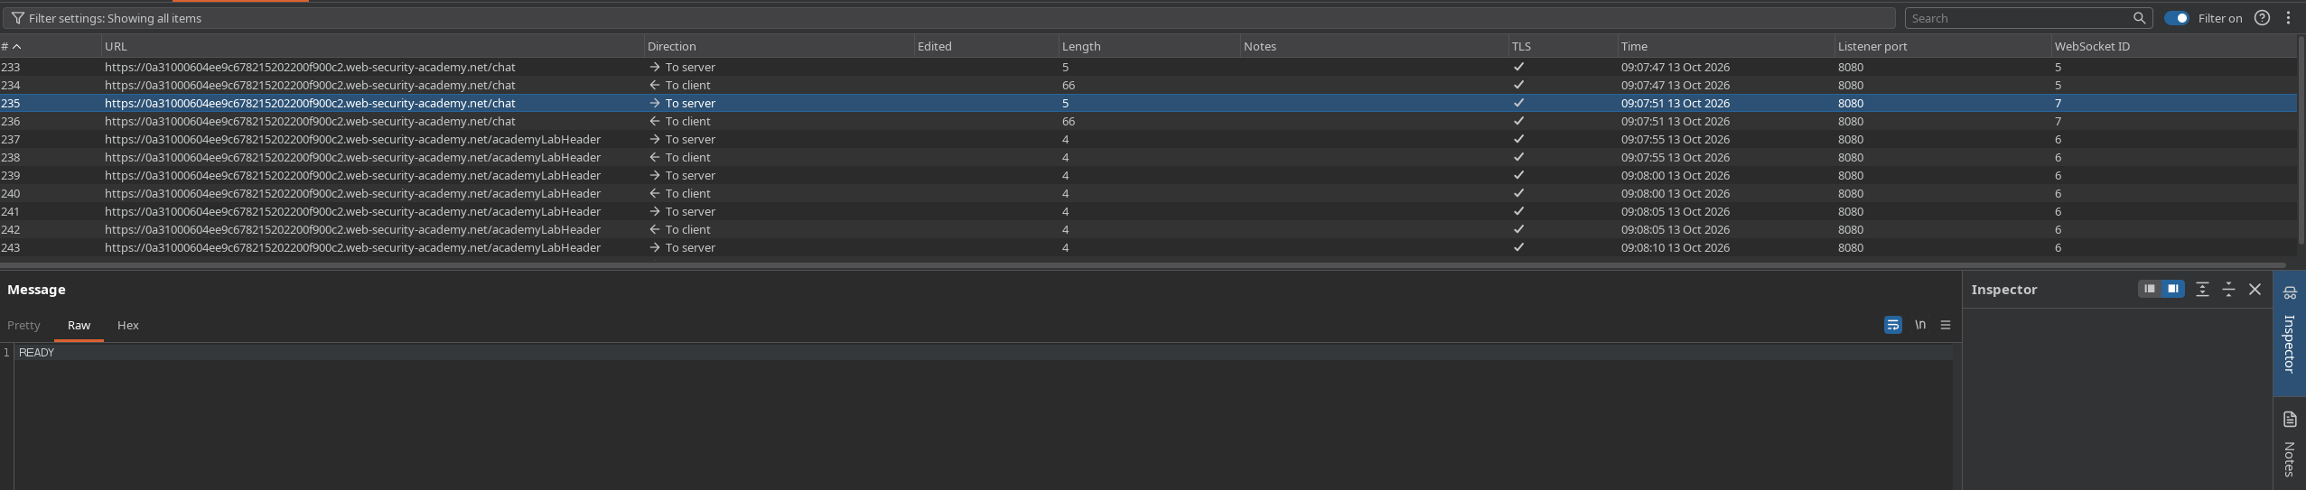Open the Inspector sidebar tab
This screenshot has width=2306, height=490.
click(x=2288, y=332)
